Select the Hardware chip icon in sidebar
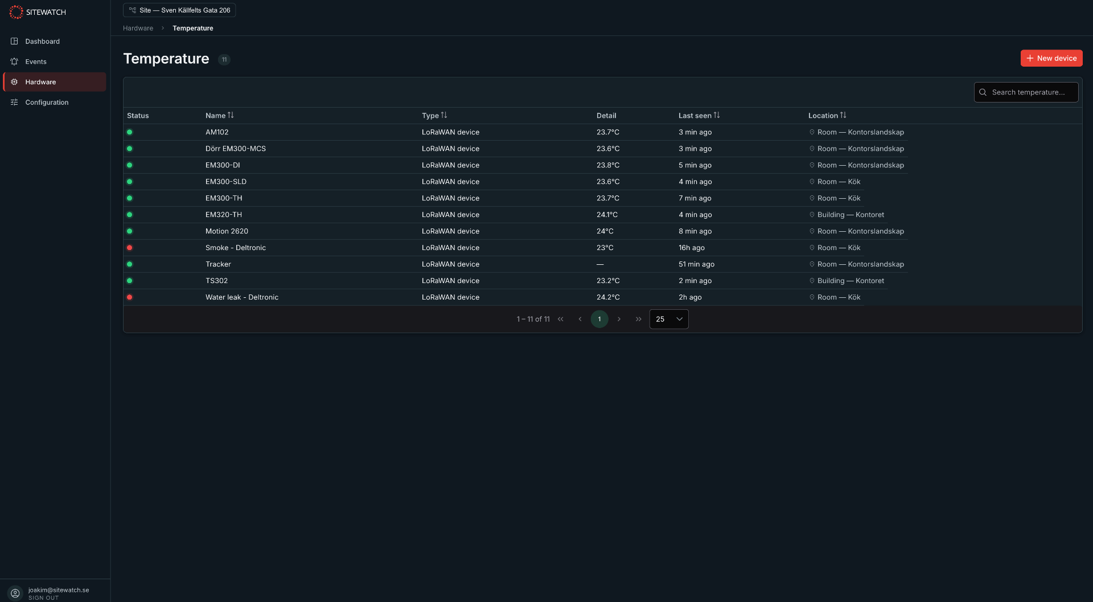1093x602 pixels. click(x=14, y=82)
